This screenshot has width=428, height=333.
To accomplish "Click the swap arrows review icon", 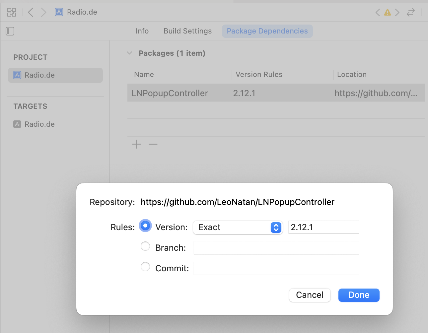I will pos(411,13).
